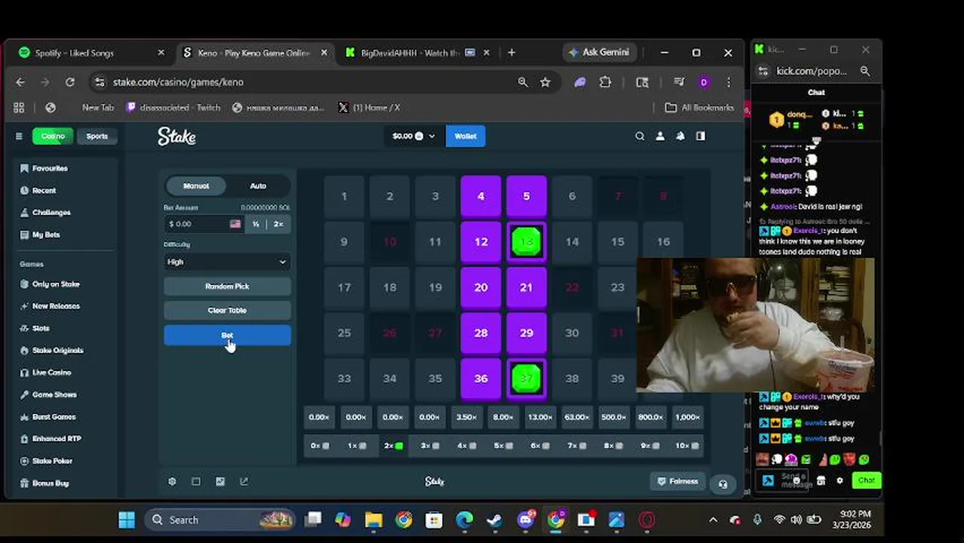Click the Fairness button

pos(677,481)
